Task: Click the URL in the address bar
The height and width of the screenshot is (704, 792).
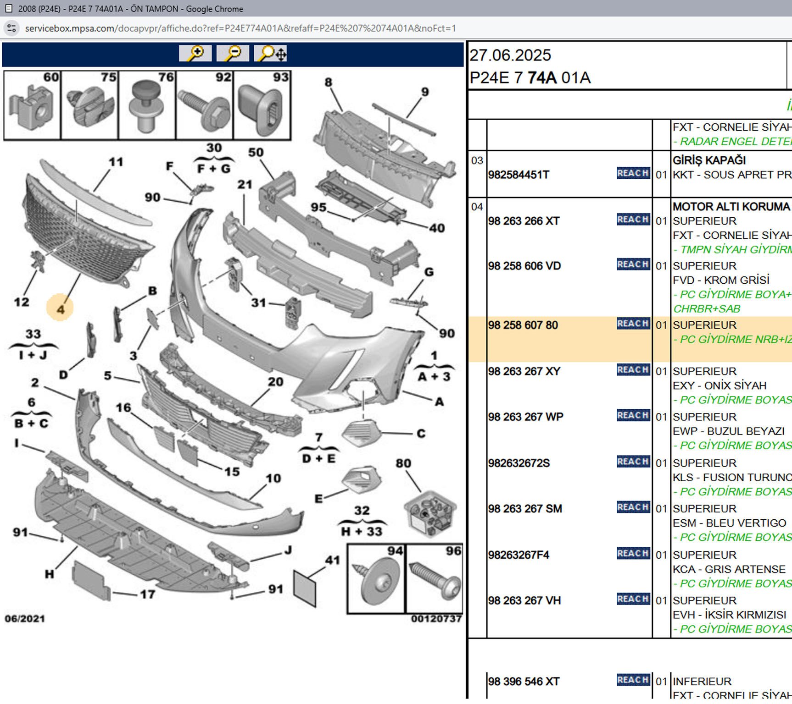Action: (x=240, y=28)
